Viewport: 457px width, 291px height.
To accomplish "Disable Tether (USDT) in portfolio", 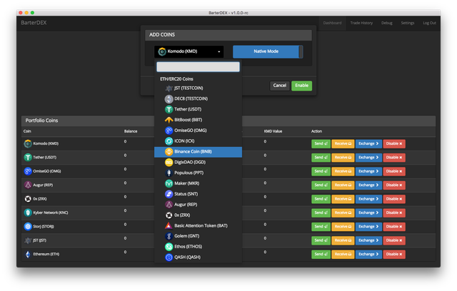I will tap(394, 158).
